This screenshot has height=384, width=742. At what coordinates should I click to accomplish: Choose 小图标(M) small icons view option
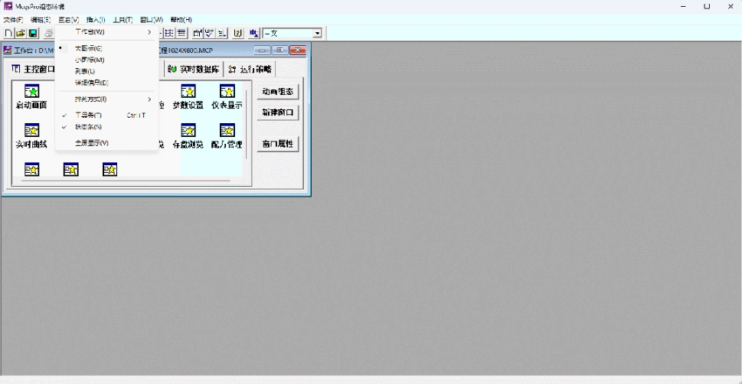[106, 60]
